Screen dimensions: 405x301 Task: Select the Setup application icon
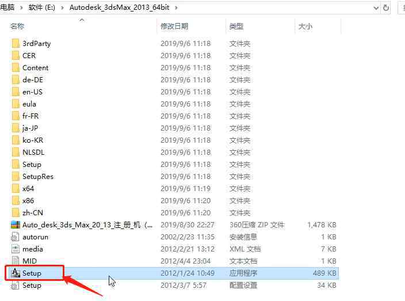(16, 273)
